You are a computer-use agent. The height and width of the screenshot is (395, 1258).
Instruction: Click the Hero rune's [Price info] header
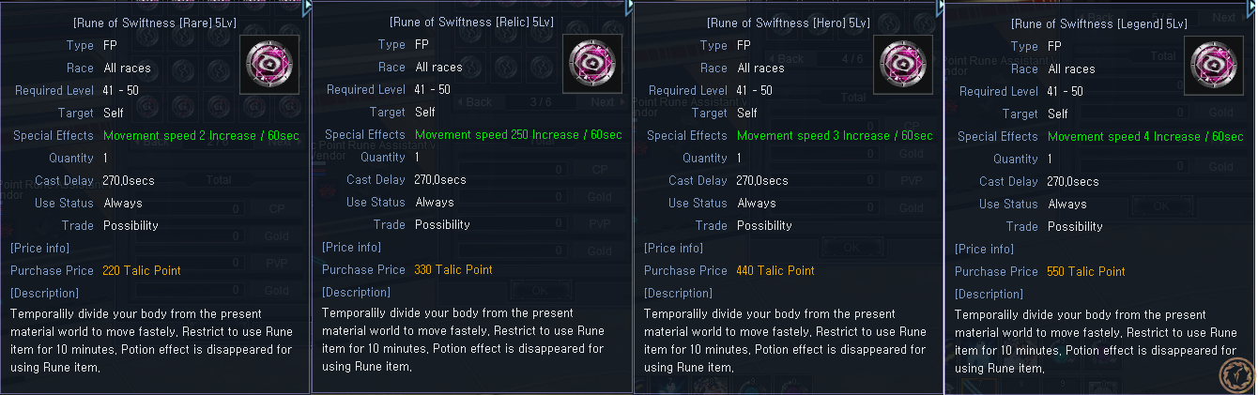click(673, 248)
